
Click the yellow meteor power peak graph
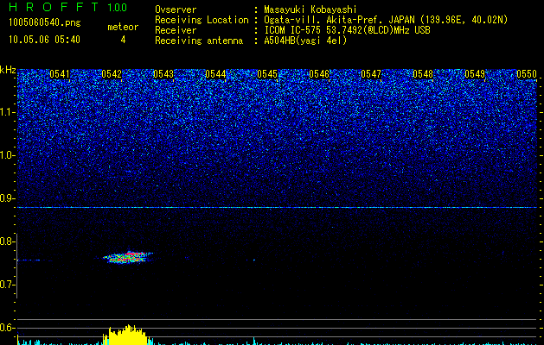[126, 335]
